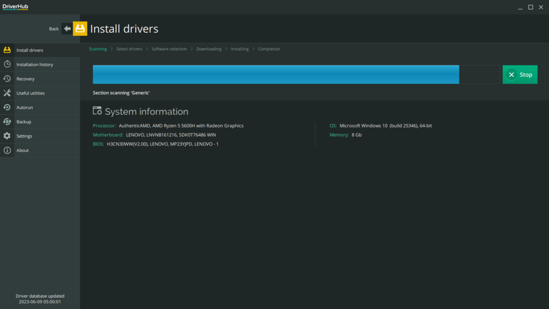Click the yellow Install drivers header icon
Screen dimensions: 549x309
click(x=80, y=28)
